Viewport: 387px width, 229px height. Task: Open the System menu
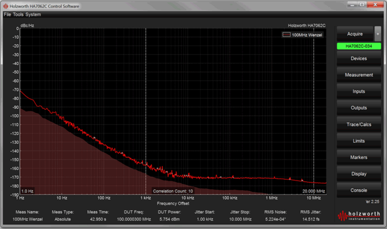coord(33,14)
